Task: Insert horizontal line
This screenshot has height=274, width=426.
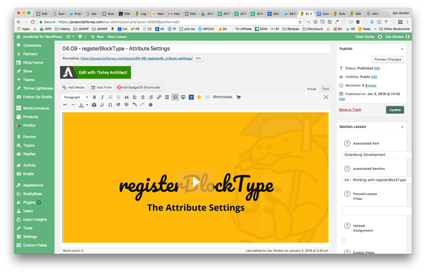Action: [73, 105]
